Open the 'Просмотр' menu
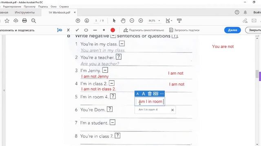Viewport: 261px width, 146px height. tap(29, 6)
